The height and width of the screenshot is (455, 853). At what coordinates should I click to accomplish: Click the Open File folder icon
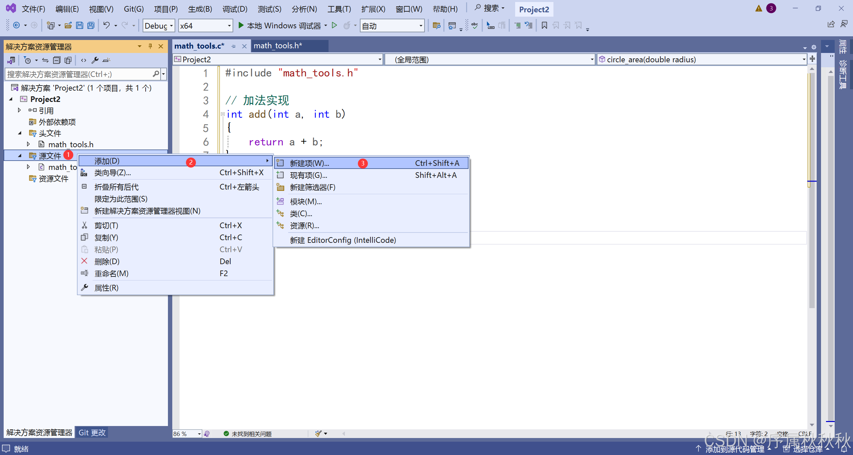point(68,26)
